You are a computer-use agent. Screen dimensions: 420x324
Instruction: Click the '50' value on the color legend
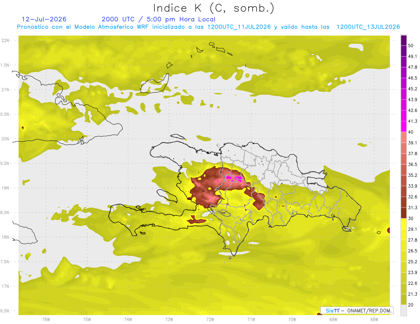tap(411, 45)
